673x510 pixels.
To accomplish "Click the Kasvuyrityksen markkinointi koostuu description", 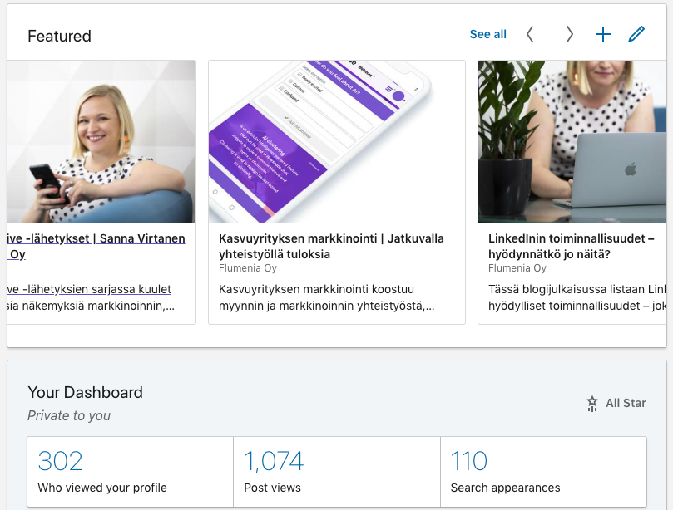I will click(327, 297).
